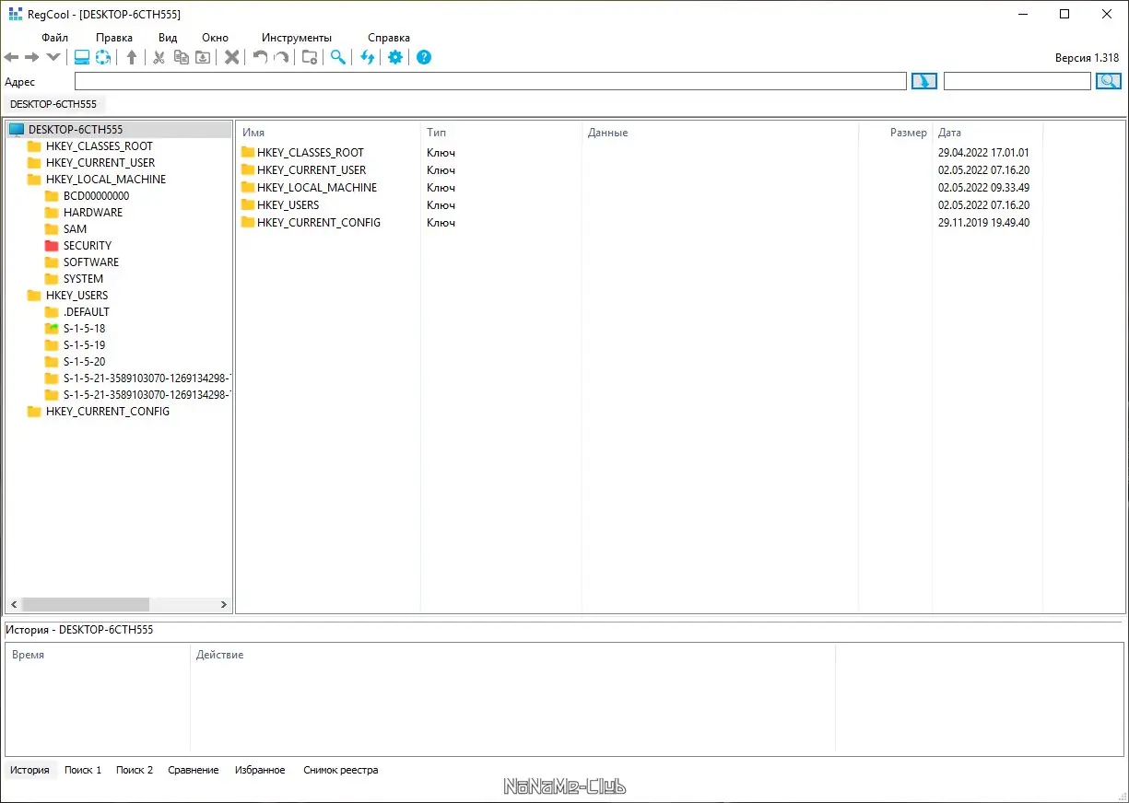Sort by the Имя column header
This screenshot has width=1129, height=803.
coord(329,133)
